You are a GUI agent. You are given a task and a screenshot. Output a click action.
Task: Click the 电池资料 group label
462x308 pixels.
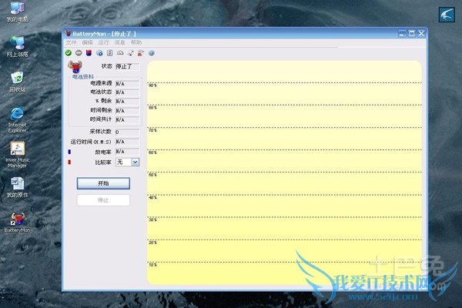click(83, 77)
